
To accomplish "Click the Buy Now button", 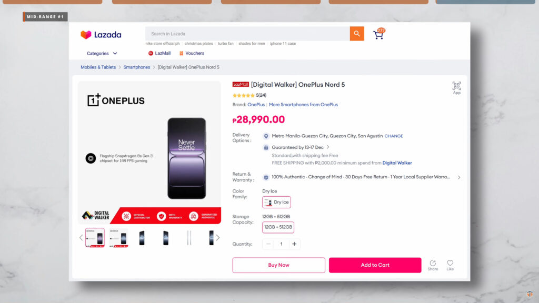I will 278,265.
